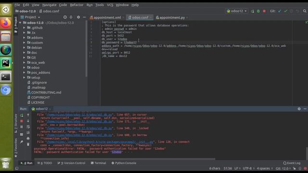Pin the Run tab
This screenshot has width=308, height=173.
tap(22, 142)
